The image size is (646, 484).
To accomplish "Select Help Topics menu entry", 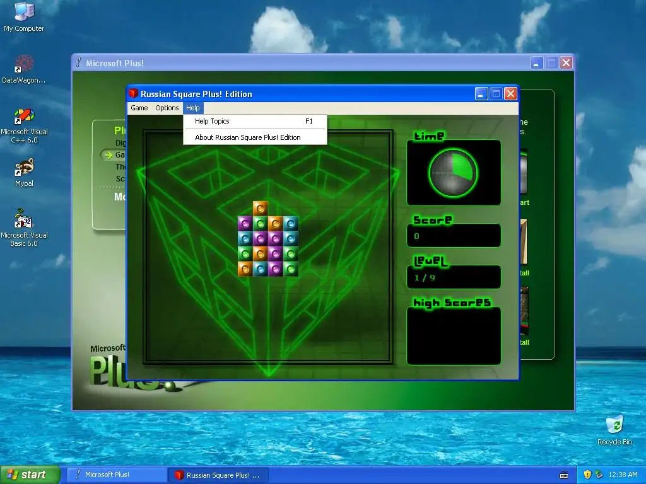I will pos(255,121).
